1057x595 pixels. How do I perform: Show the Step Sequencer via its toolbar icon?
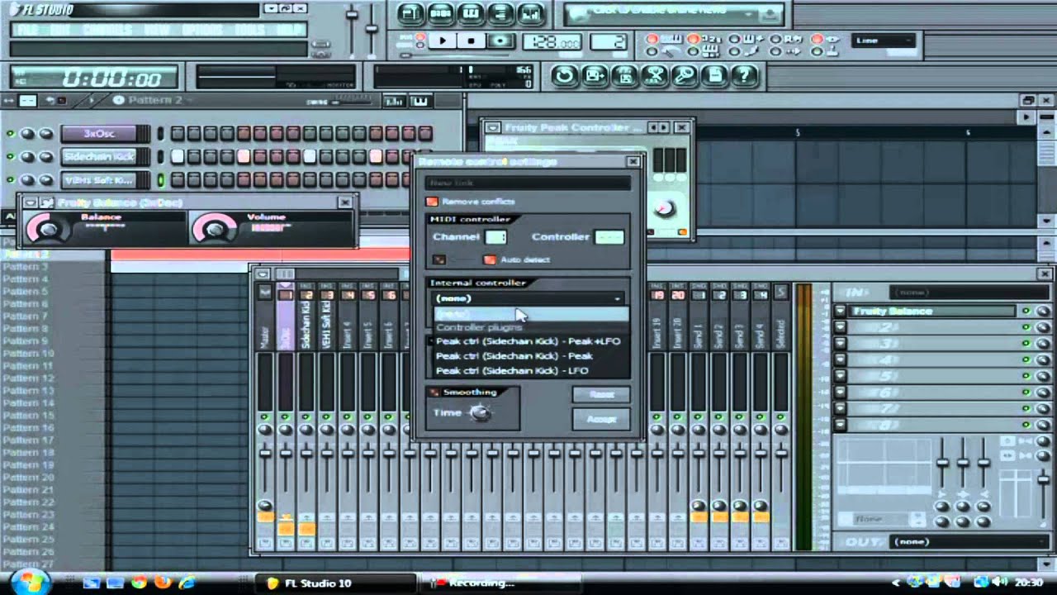441,14
